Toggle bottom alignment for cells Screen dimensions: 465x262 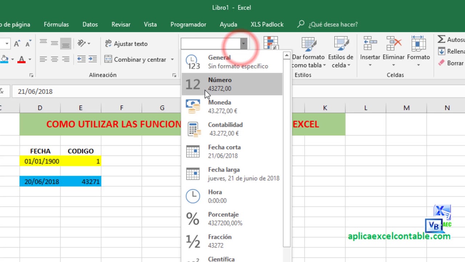pos(66,43)
